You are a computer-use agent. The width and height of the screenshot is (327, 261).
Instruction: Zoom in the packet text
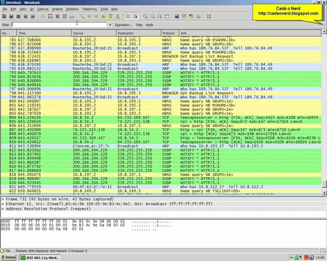coord(145,16)
